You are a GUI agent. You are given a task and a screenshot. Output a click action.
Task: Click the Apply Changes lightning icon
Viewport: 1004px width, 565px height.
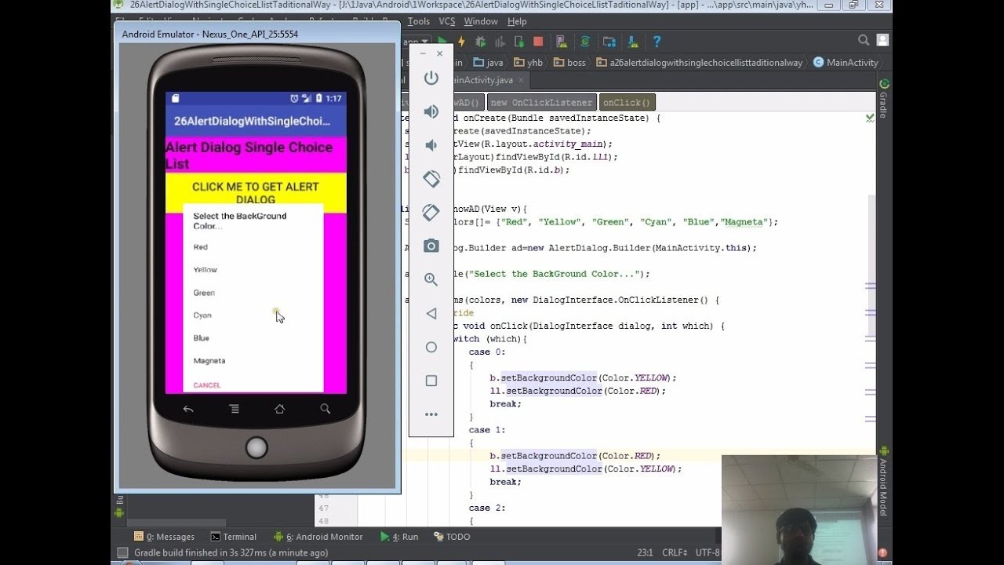461,42
